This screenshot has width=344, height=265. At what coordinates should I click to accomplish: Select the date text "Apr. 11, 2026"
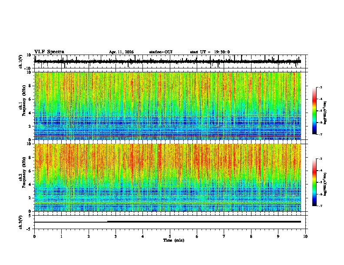pos(121,52)
